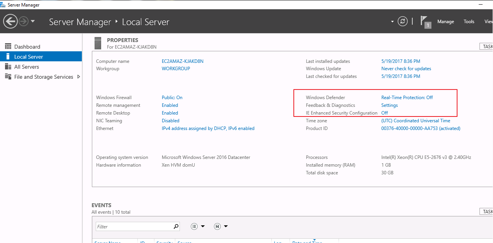The image size is (493, 243).
Task: Click the Dashboard icon in sidebar
Action: pos(8,47)
